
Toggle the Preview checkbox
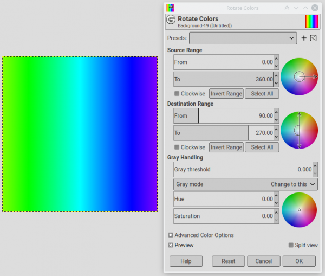coord(171,245)
